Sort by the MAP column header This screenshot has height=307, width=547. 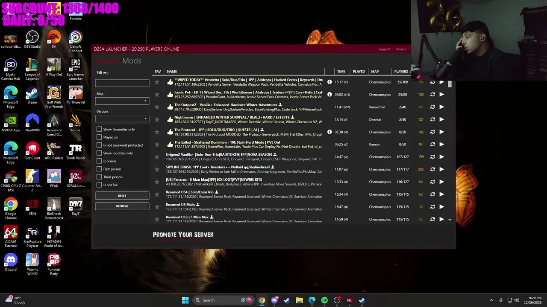[x=375, y=72]
